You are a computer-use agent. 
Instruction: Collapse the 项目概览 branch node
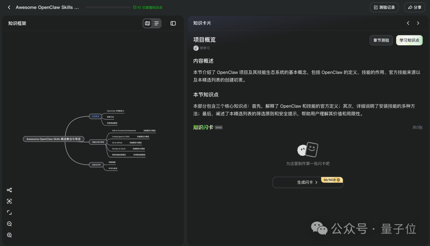point(96,116)
